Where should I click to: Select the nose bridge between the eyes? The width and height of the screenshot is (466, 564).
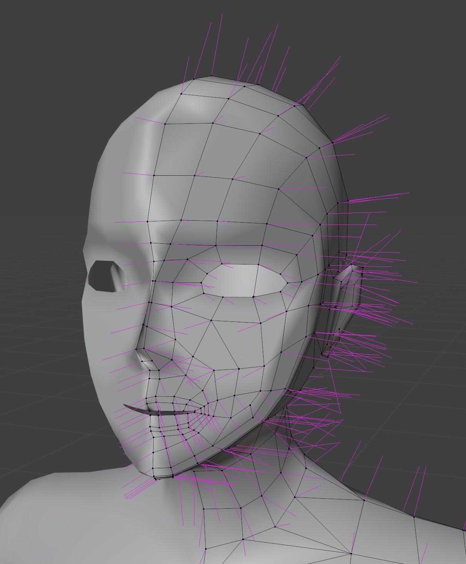tap(154, 269)
